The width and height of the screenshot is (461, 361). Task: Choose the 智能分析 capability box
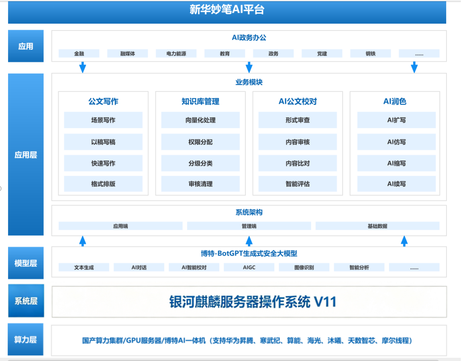click(359, 267)
